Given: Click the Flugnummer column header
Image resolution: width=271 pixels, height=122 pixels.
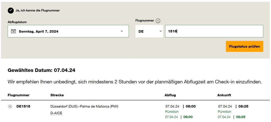Looking at the screenshot, I should coord(19,95).
